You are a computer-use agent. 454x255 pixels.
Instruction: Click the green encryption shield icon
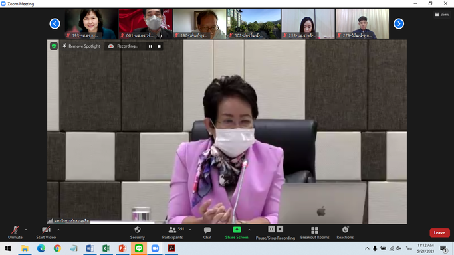(54, 46)
